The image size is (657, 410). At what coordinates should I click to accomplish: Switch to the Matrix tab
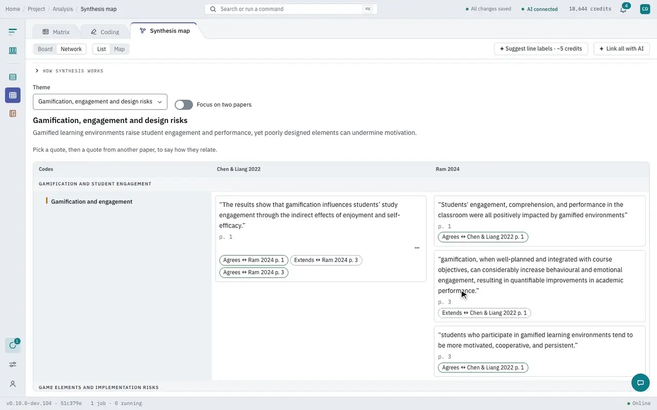(56, 32)
